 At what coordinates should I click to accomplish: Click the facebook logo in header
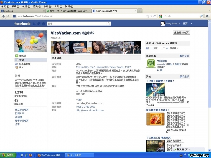point(22,24)
